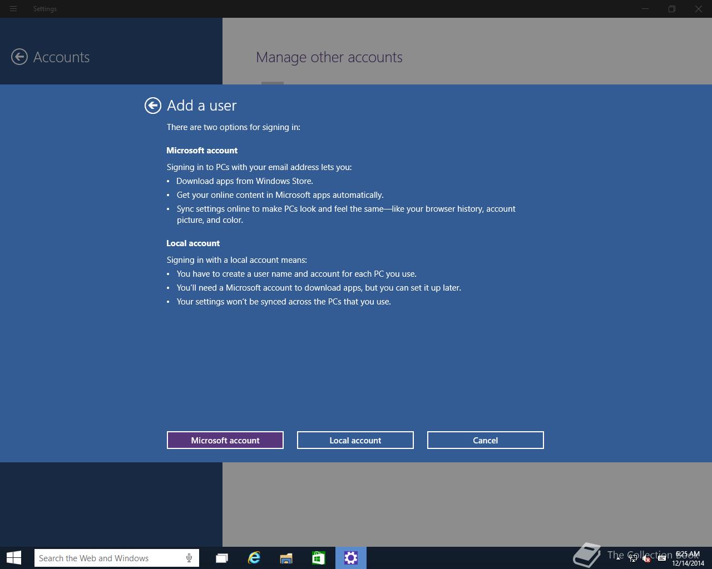Open Task View from the taskbar

click(222, 558)
